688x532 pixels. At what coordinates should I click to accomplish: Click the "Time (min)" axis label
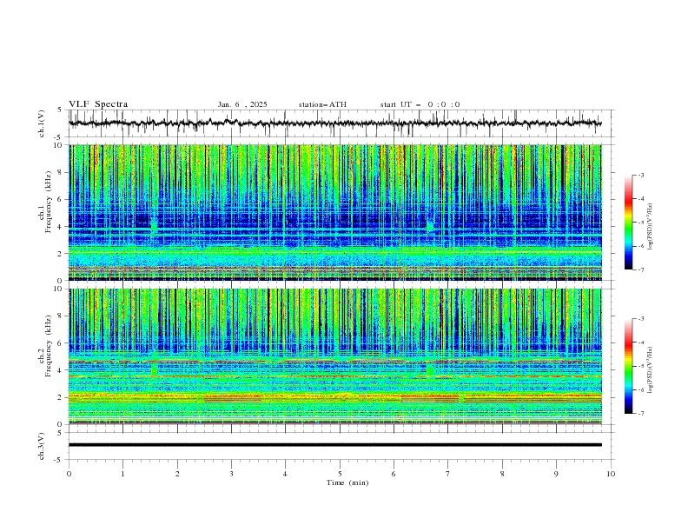[x=347, y=482]
